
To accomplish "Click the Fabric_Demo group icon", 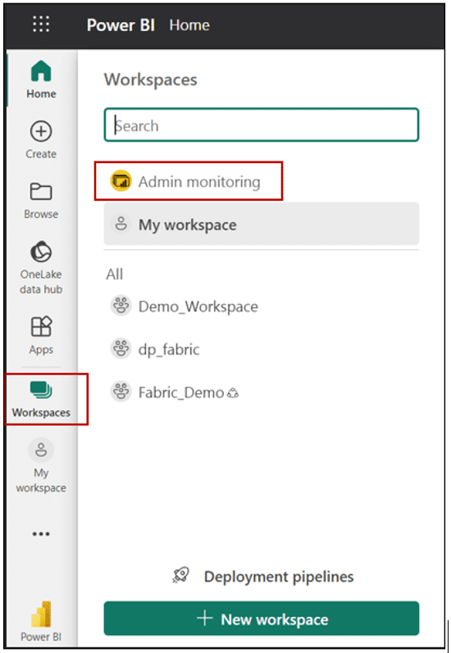I will 121,392.
